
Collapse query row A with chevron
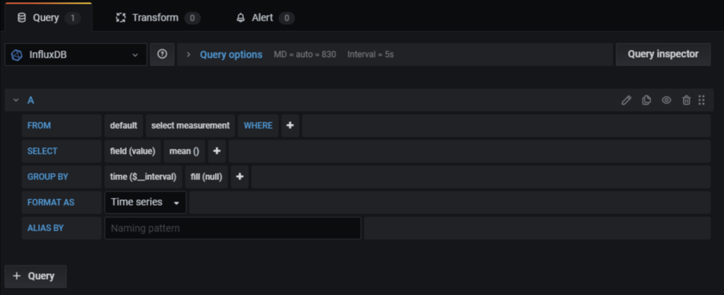pos(16,100)
